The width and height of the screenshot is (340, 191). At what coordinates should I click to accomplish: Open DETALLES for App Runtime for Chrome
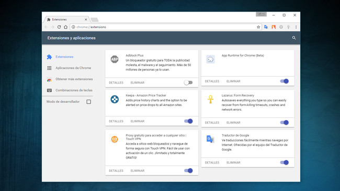pyautogui.click(x=212, y=81)
